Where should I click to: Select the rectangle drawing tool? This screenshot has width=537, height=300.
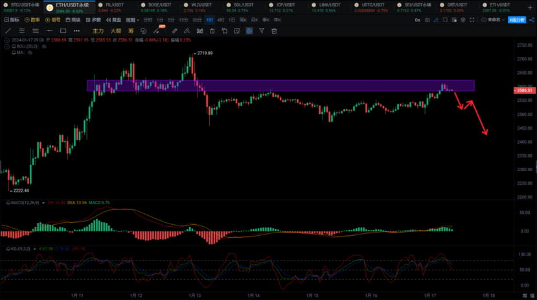pos(63,31)
